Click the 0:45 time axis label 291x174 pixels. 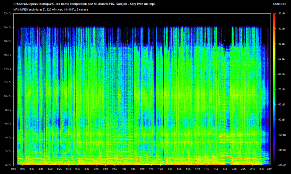point(96,169)
